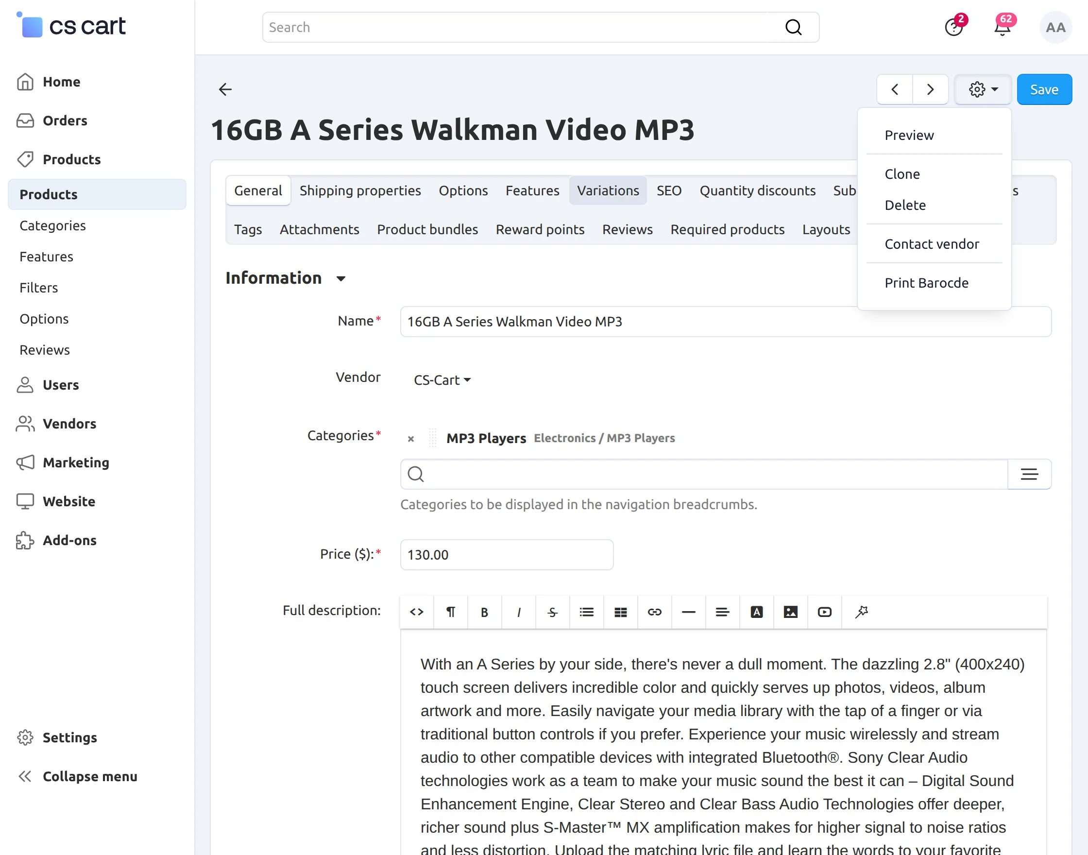The height and width of the screenshot is (855, 1088).
Task: Toggle bold formatting in description editor
Action: (484, 612)
